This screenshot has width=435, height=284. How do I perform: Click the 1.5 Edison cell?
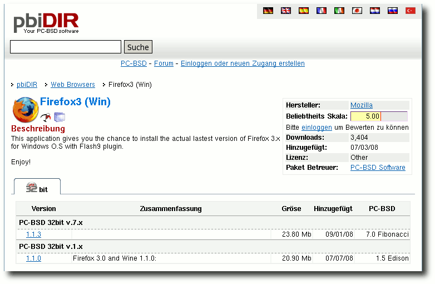[x=392, y=258]
